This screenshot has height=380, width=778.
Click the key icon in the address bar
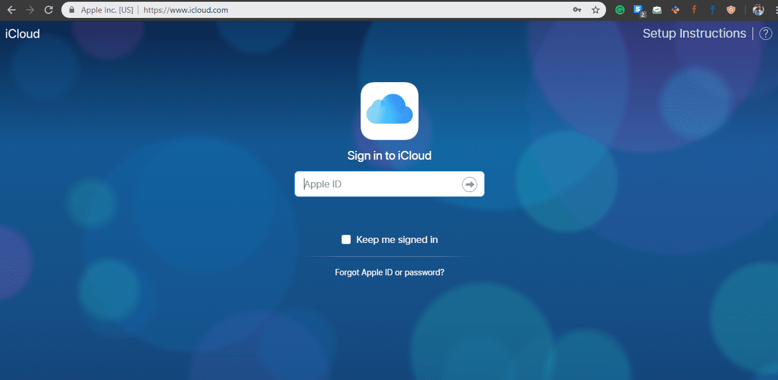coord(577,10)
